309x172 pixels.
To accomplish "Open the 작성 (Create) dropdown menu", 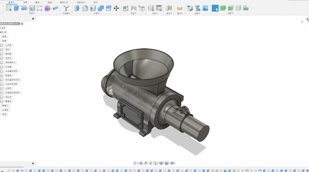I will pos(32,13).
